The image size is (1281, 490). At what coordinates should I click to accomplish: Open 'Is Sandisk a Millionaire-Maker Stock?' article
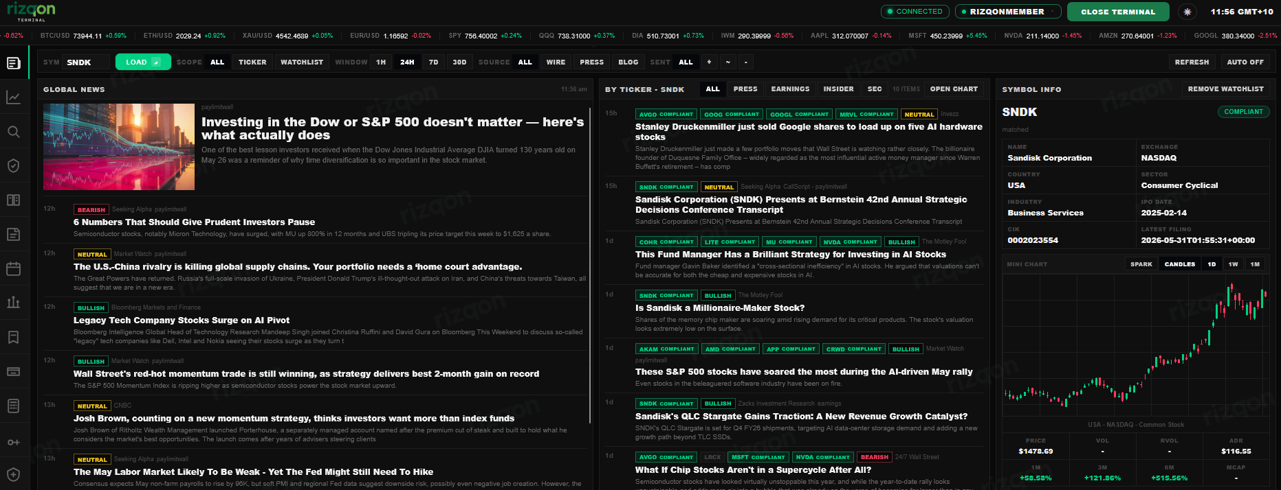pos(720,308)
